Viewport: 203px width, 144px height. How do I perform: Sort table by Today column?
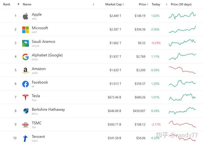coord(156,4)
